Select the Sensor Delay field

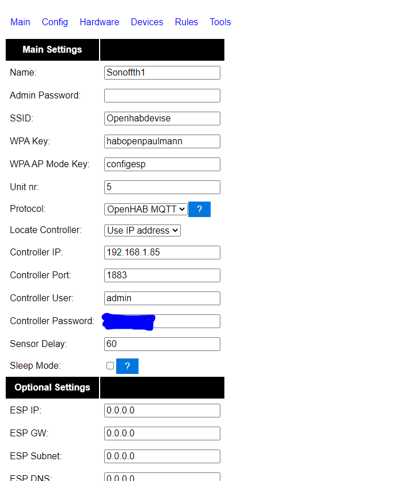(162, 344)
